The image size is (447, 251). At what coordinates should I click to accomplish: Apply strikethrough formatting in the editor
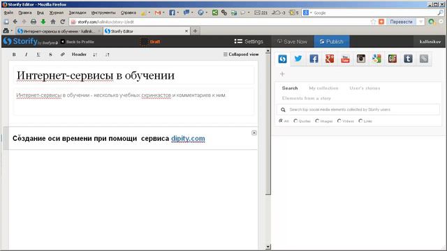coord(50,54)
